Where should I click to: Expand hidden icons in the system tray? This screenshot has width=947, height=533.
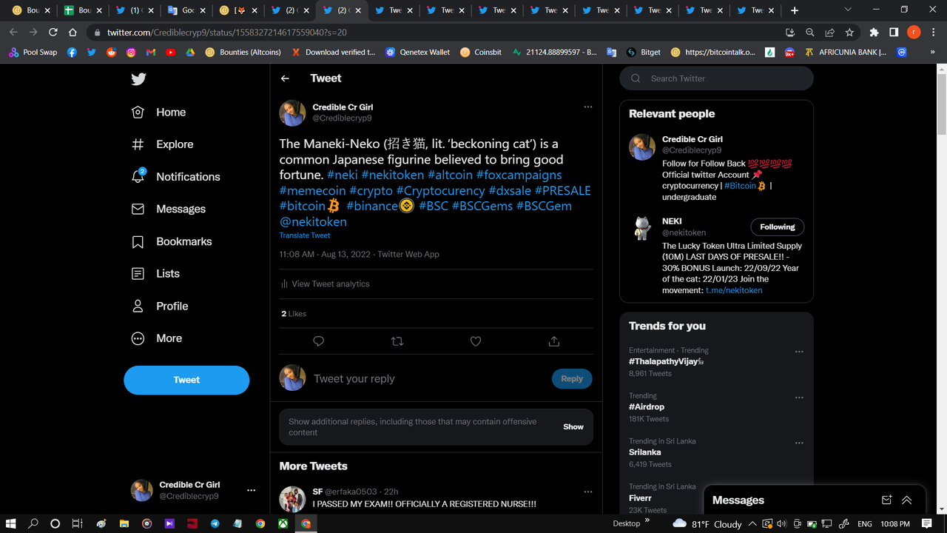pos(752,523)
